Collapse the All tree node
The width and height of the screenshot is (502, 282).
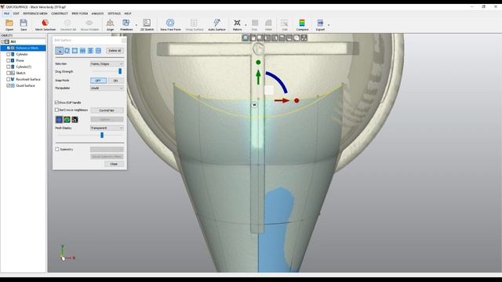(x=2, y=42)
